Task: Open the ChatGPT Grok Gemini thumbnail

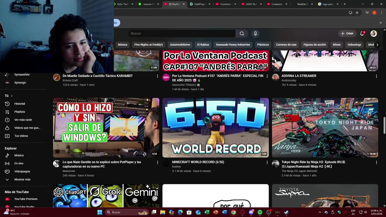Action: click(106, 196)
